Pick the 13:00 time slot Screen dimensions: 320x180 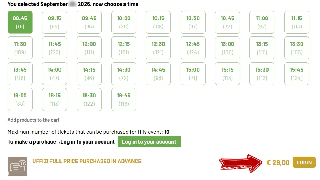click(227, 48)
